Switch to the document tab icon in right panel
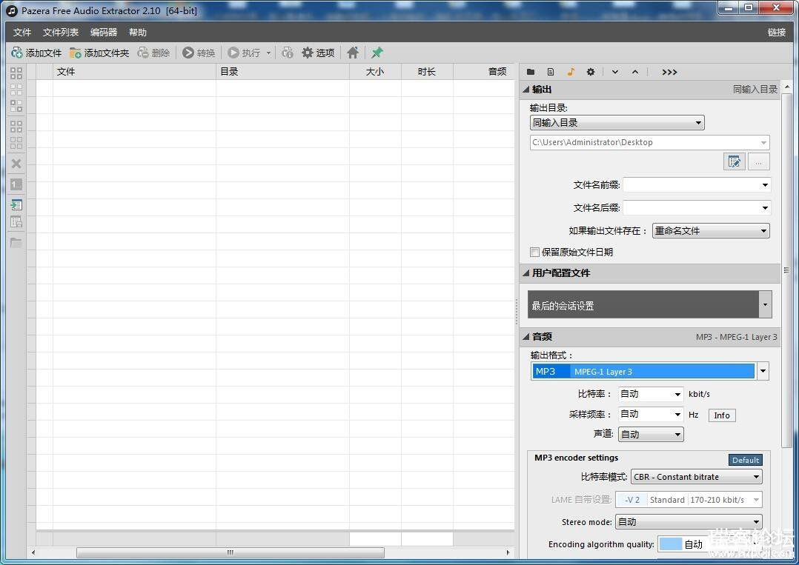The image size is (799, 565). (x=550, y=73)
